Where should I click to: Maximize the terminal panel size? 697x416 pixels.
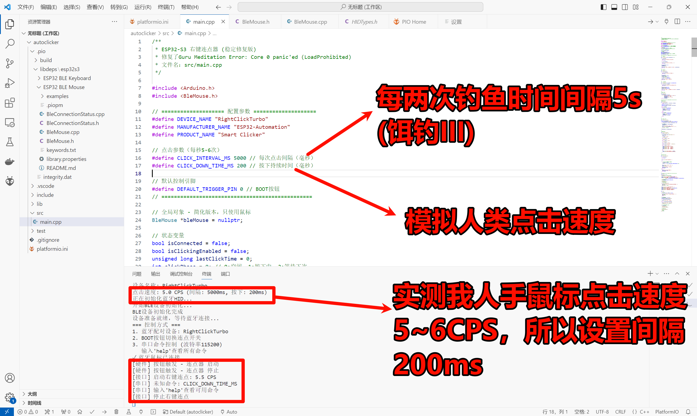click(x=677, y=274)
